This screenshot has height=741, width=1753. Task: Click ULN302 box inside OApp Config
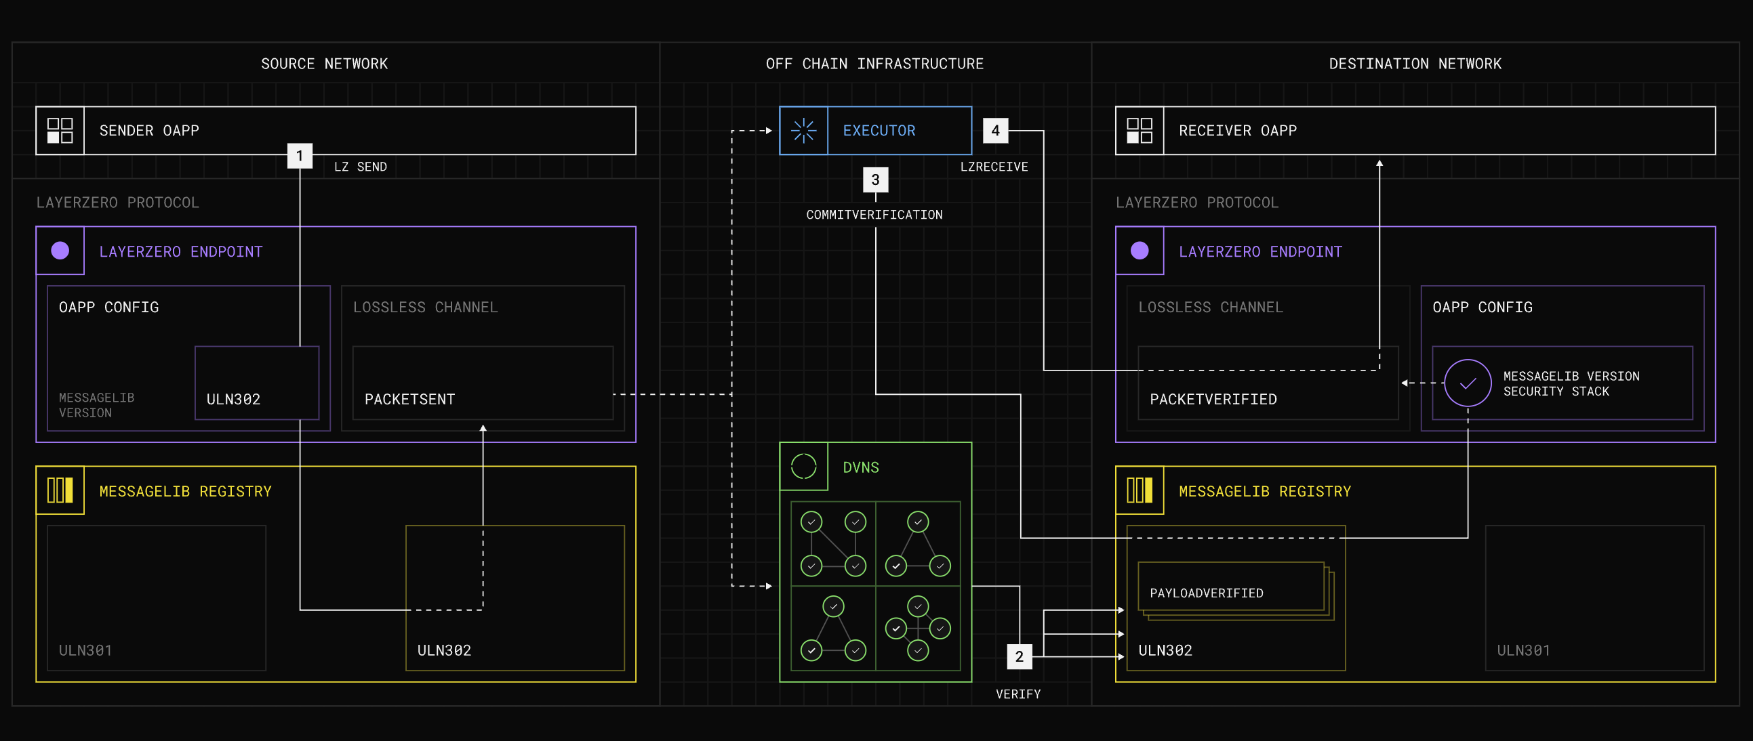tap(256, 383)
